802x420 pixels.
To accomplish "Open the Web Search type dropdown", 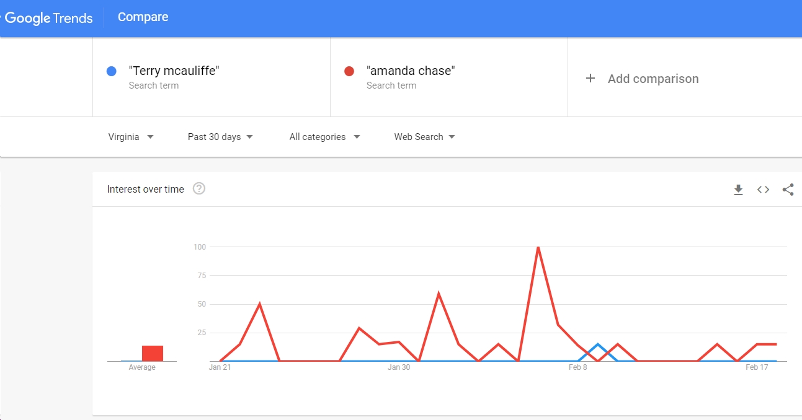I will [x=424, y=137].
